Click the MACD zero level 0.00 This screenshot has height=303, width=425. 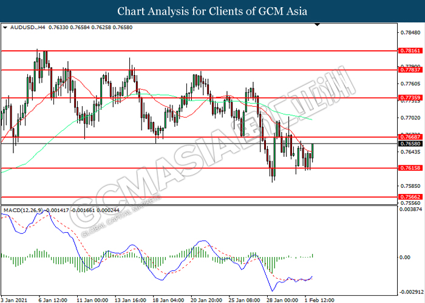click(405, 258)
